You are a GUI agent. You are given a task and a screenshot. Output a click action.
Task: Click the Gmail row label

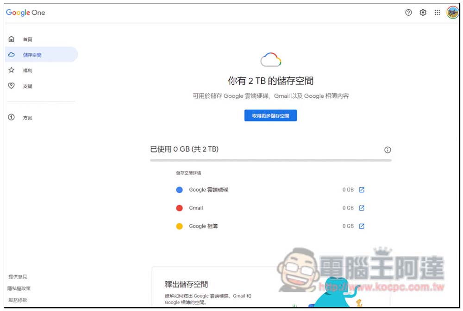point(196,208)
